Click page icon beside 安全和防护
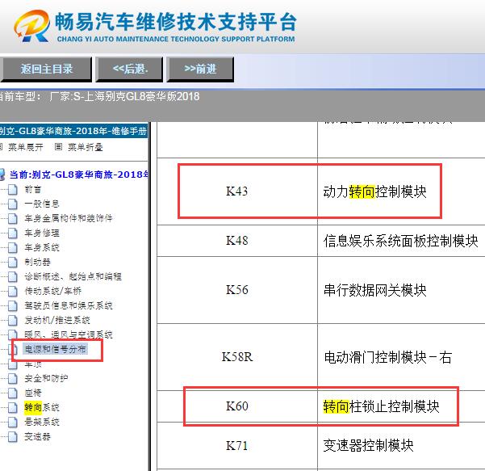The height and width of the screenshot is (471, 485). [13, 378]
